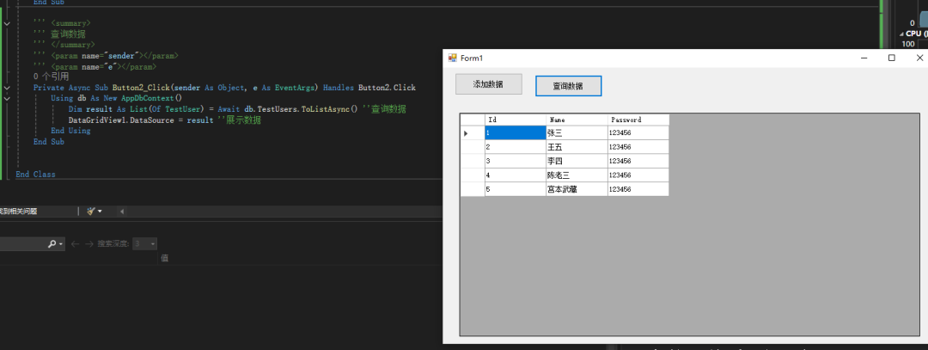Select the Id cell with value 1
Image resolution: width=928 pixels, height=350 pixels.
[515, 132]
